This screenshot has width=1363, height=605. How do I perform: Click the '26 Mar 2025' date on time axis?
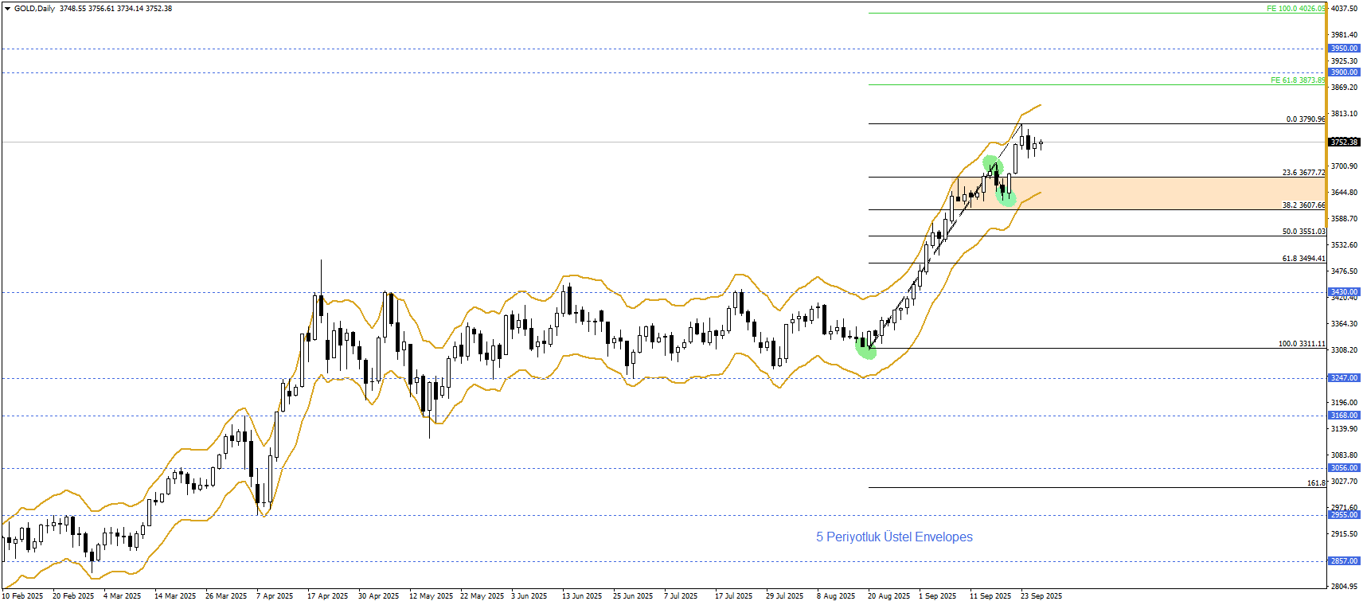pos(226,596)
